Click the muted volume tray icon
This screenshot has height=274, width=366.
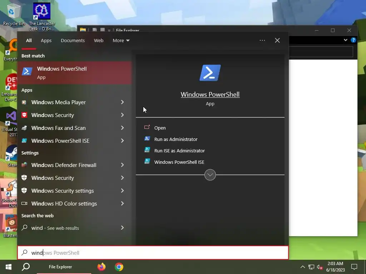click(320, 267)
